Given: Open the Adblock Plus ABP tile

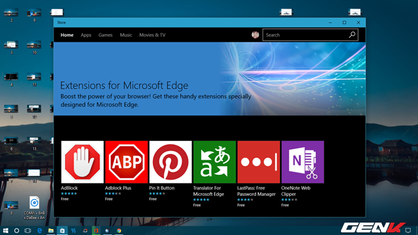Looking at the screenshot, I should (126, 162).
